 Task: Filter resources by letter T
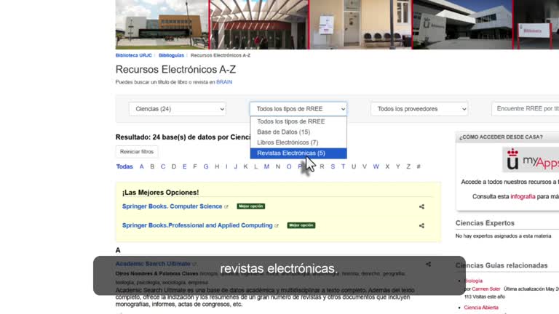[343, 166]
